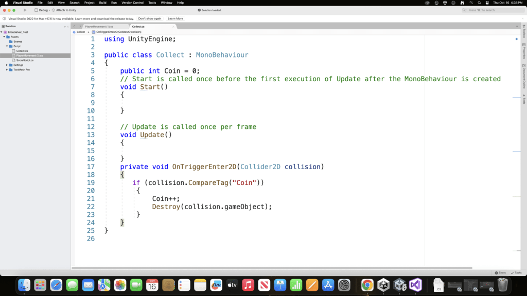Image resolution: width=527 pixels, height=296 pixels.
Task: Click the Learn More button
Action: 175,18
